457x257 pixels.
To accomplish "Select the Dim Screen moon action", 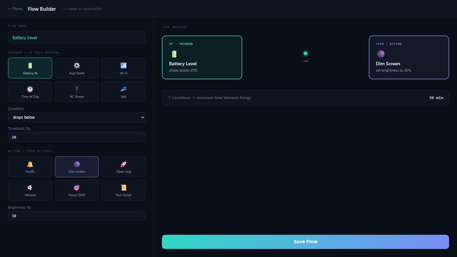I will point(77,167).
